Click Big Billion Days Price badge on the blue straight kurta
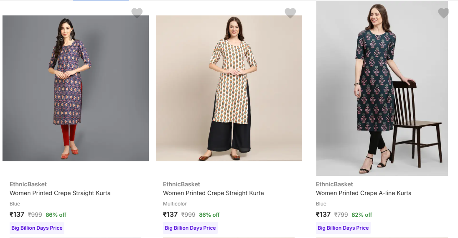458x238 pixels. 37,228
